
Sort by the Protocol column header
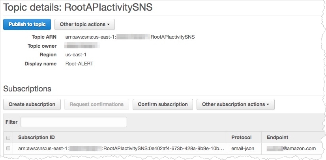(x=241, y=138)
